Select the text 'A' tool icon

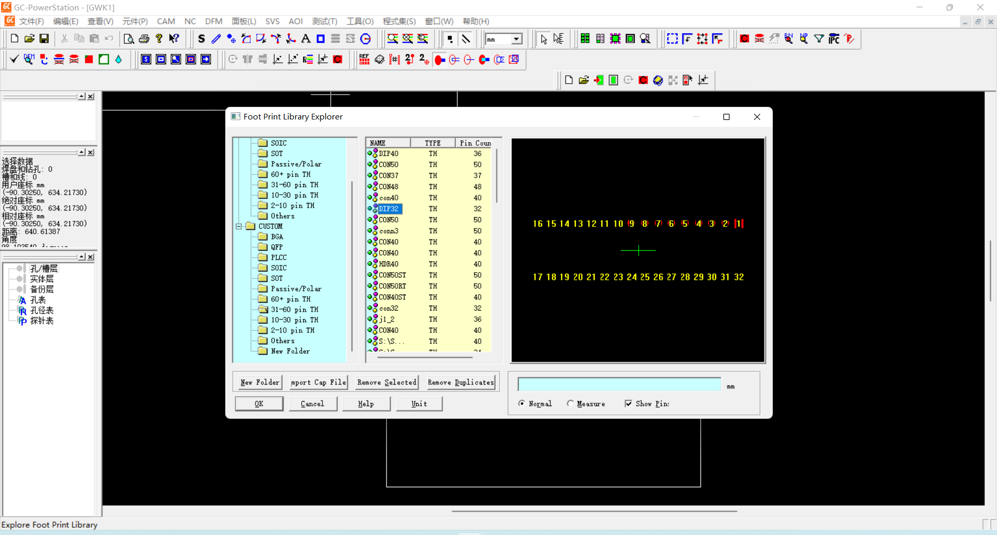tap(306, 38)
